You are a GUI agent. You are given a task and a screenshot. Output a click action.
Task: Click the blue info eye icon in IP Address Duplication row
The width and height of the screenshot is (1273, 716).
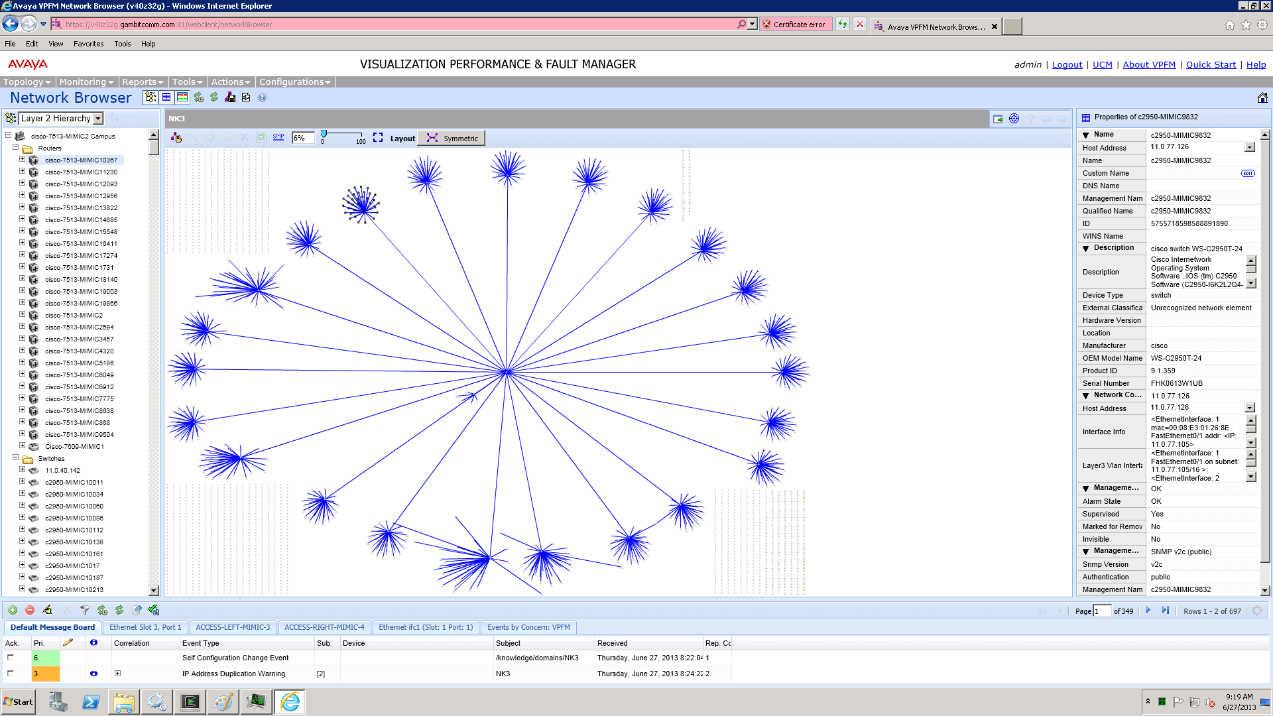point(93,674)
